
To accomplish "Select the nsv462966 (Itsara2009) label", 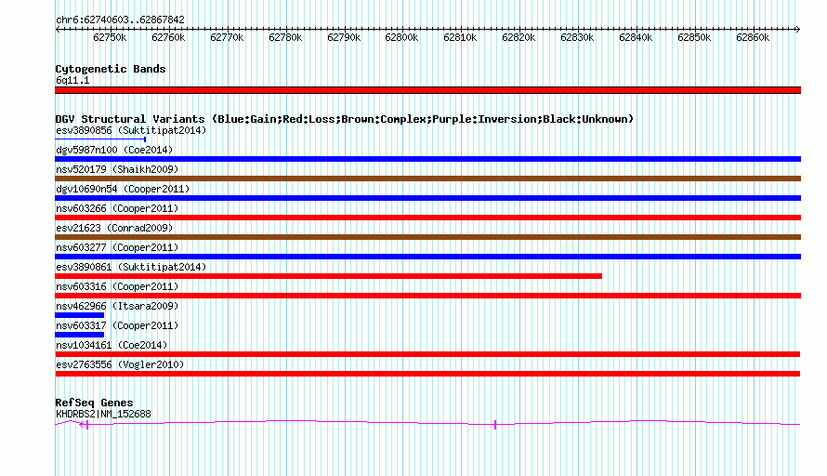I will click(x=117, y=306).
